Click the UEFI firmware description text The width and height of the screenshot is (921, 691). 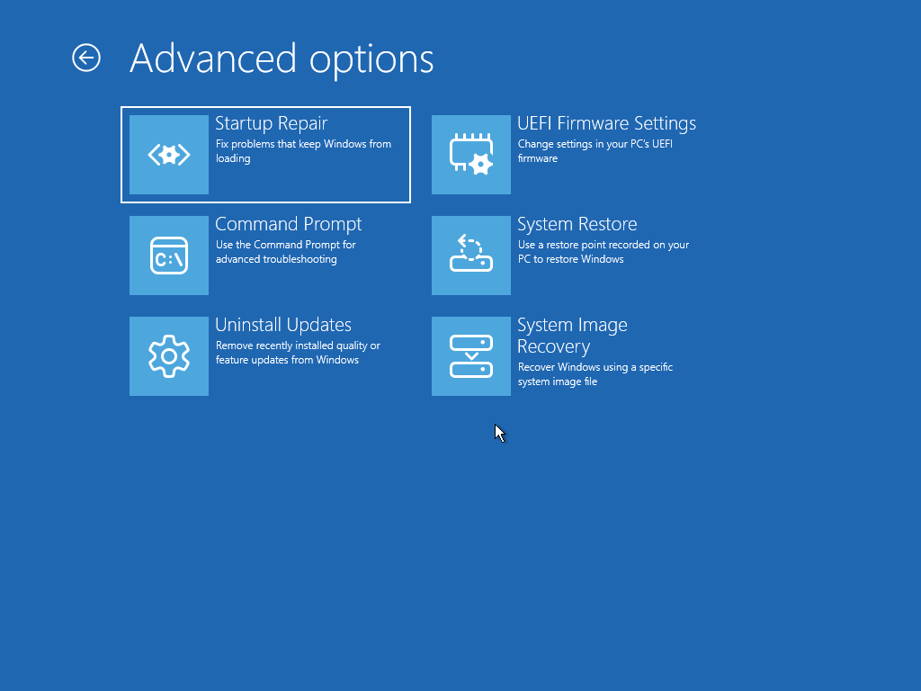click(594, 150)
